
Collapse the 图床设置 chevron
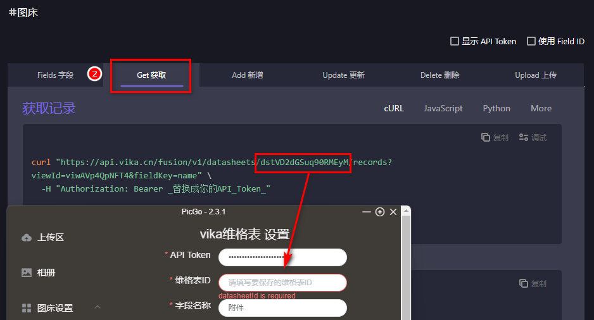(98, 307)
